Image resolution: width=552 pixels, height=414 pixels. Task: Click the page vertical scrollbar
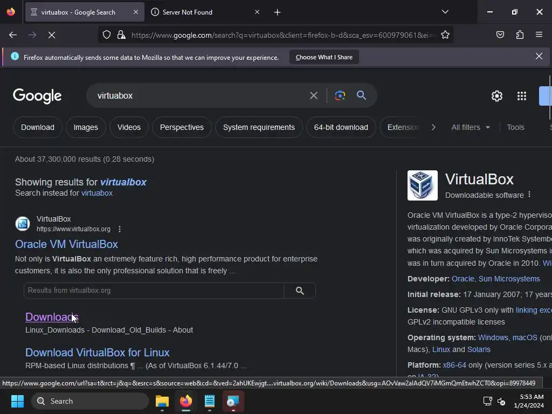(550, 98)
